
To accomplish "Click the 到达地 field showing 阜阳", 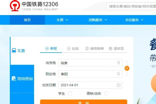I will (x=90, y=74).
